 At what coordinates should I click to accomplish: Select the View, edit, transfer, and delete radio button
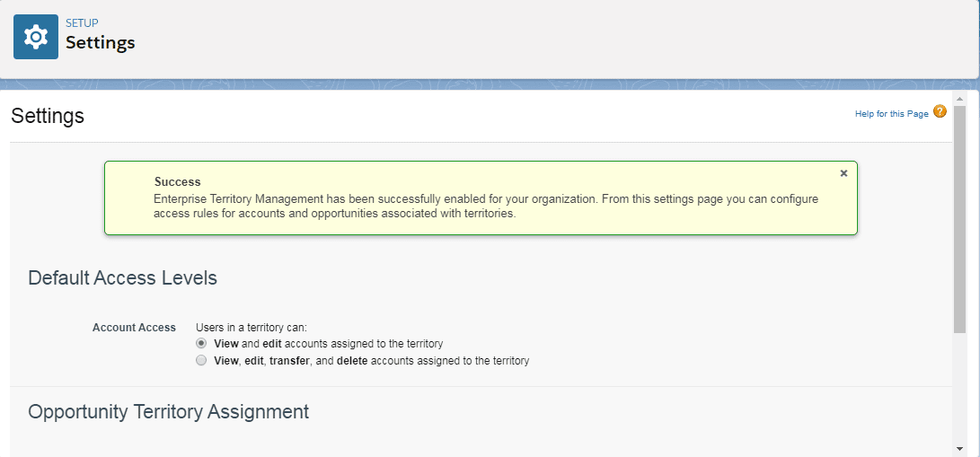point(200,360)
